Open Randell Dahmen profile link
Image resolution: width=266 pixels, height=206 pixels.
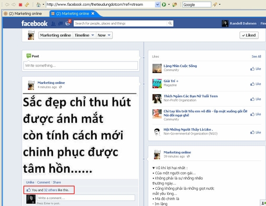coord(243,24)
